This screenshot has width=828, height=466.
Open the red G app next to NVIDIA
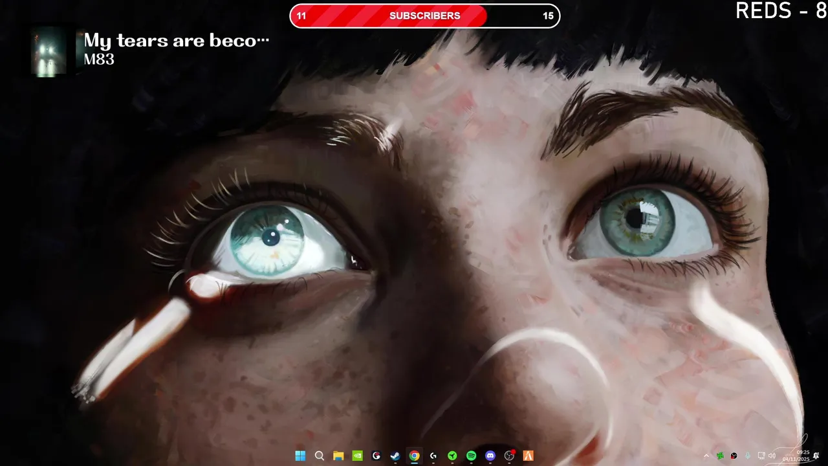click(x=376, y=456)
